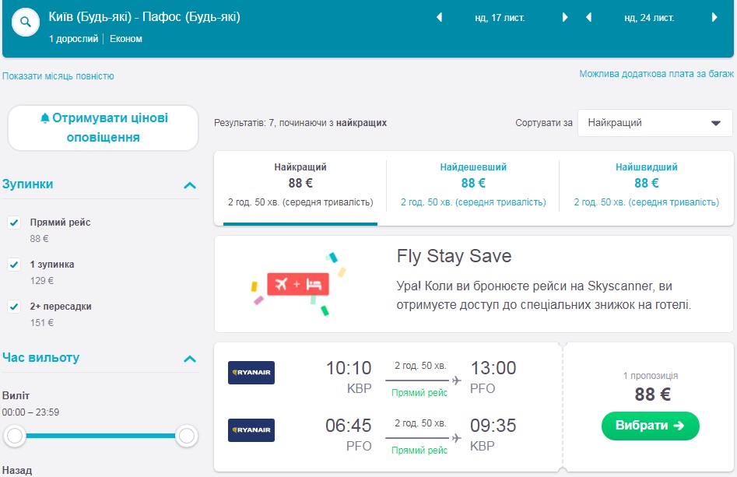The width and height of the screenshot is (737, 477).
Task: Click the search magnifier icon
Action: point(25,23)
